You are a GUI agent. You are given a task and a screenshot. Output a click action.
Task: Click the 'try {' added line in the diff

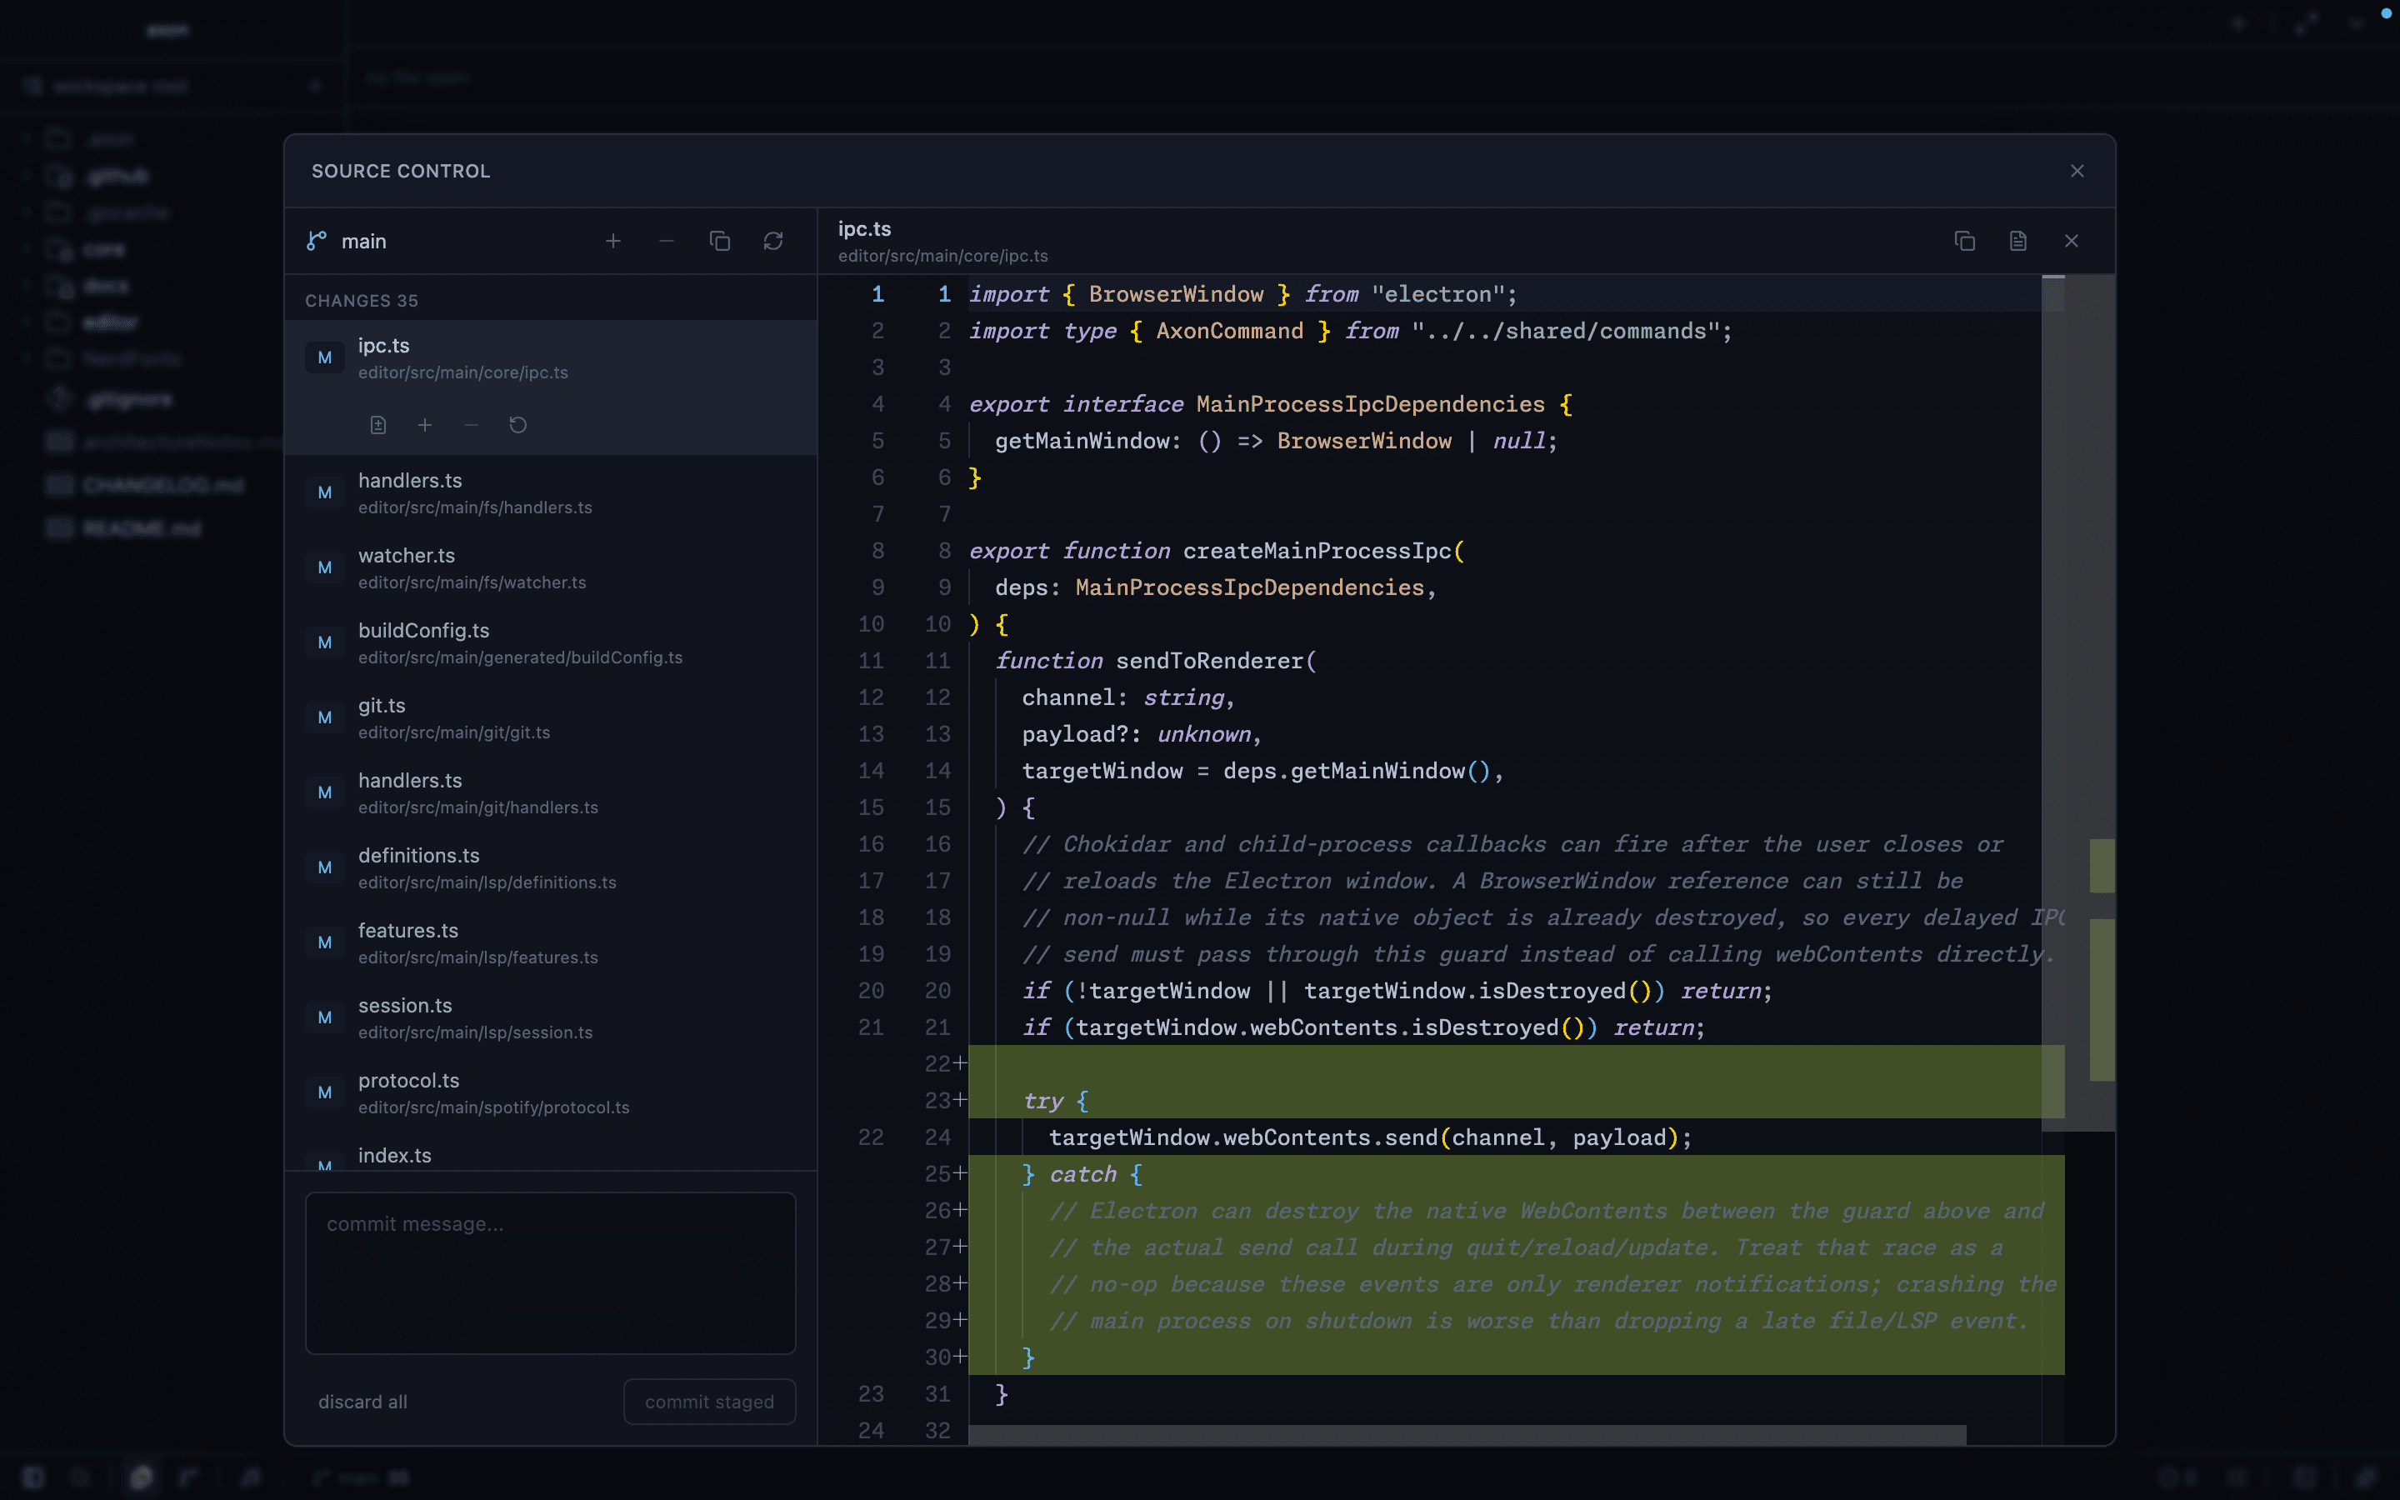[x=1515, y=1100]
